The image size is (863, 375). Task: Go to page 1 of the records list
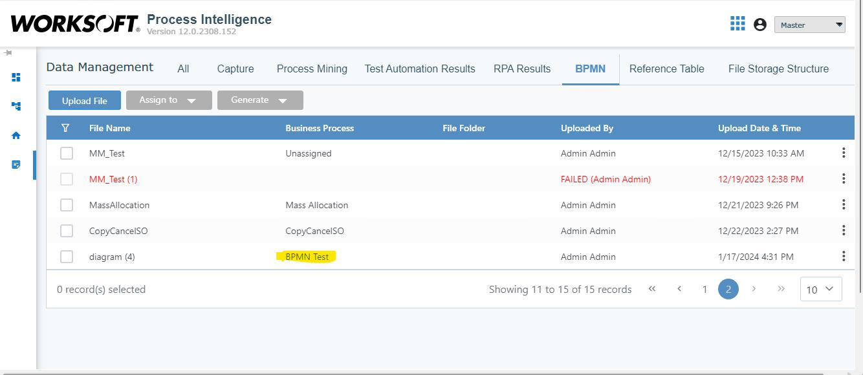pyautogui.click(x=705, y=289)
